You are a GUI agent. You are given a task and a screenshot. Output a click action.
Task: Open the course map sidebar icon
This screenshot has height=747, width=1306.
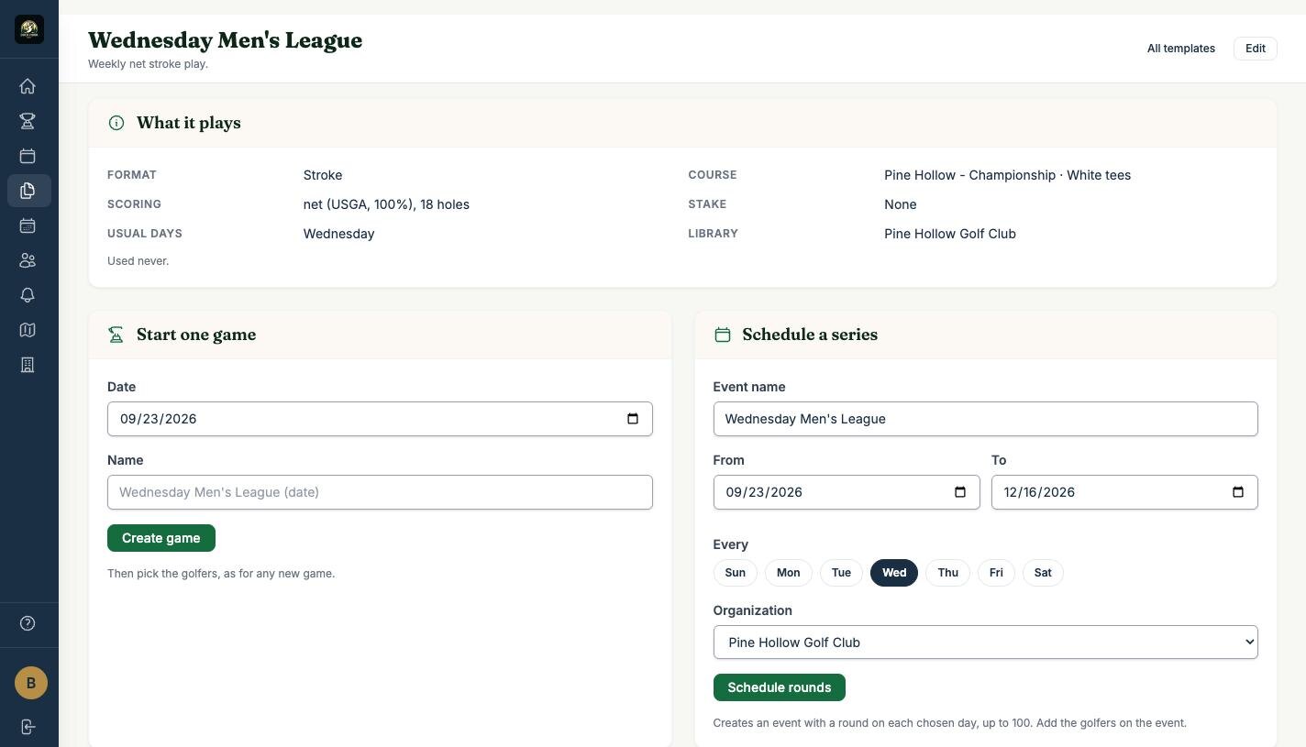point(28,330)
